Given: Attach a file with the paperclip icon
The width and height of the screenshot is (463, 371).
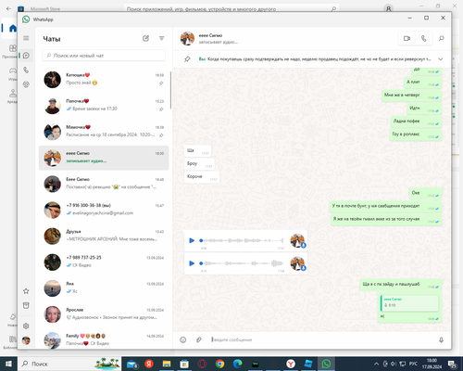Looking at the screenshot, I should [199, 339].
